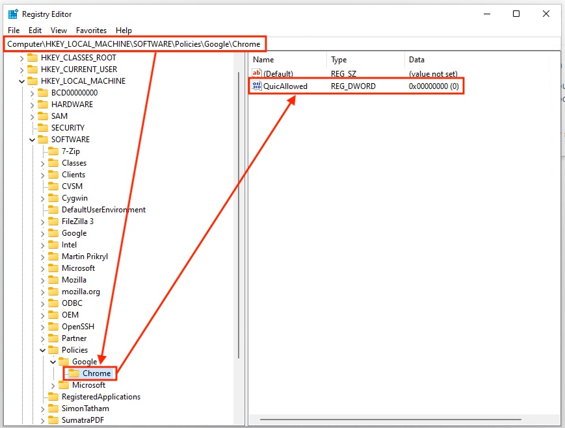Select the QuicAllowed value name

(285, 86)
